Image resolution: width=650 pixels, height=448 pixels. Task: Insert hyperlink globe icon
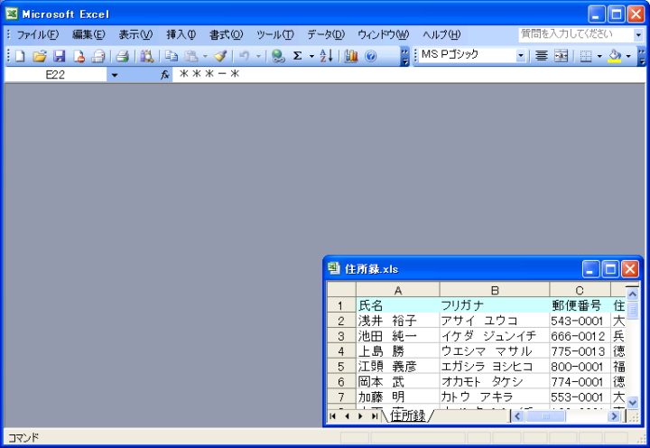click(x=278, y=56)
